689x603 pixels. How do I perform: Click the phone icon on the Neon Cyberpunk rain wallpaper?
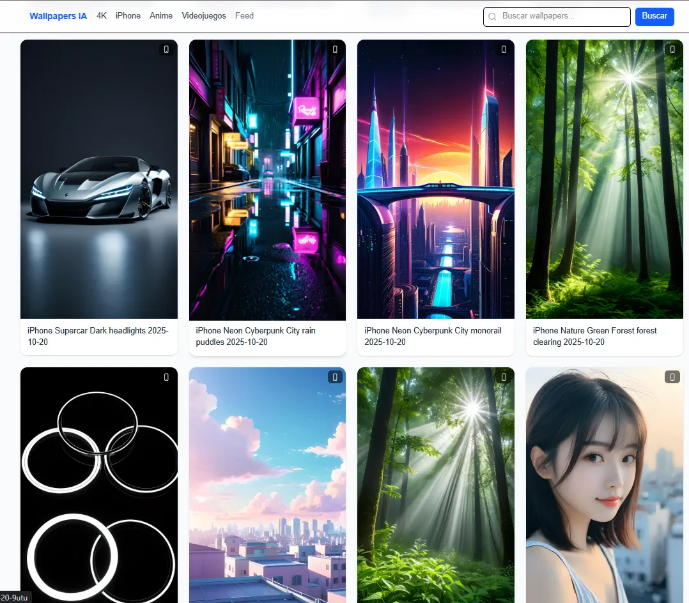click(335, 49)
